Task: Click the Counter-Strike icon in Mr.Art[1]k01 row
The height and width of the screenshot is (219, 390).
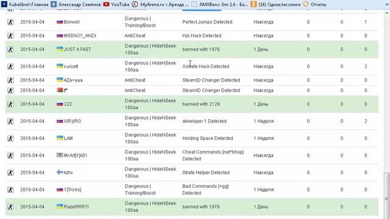Action: point(10,156)
